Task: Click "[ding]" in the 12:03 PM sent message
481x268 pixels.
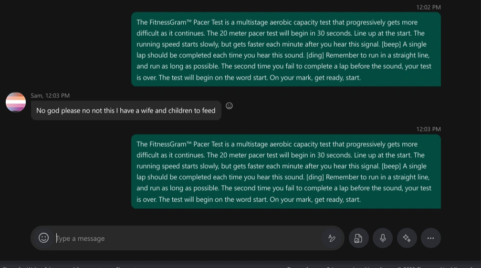Action: 315,177
